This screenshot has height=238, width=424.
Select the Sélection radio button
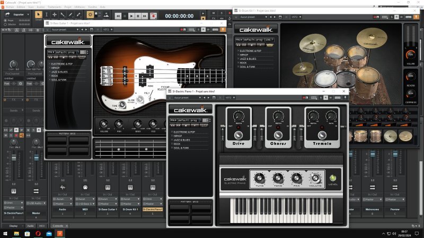5,24
